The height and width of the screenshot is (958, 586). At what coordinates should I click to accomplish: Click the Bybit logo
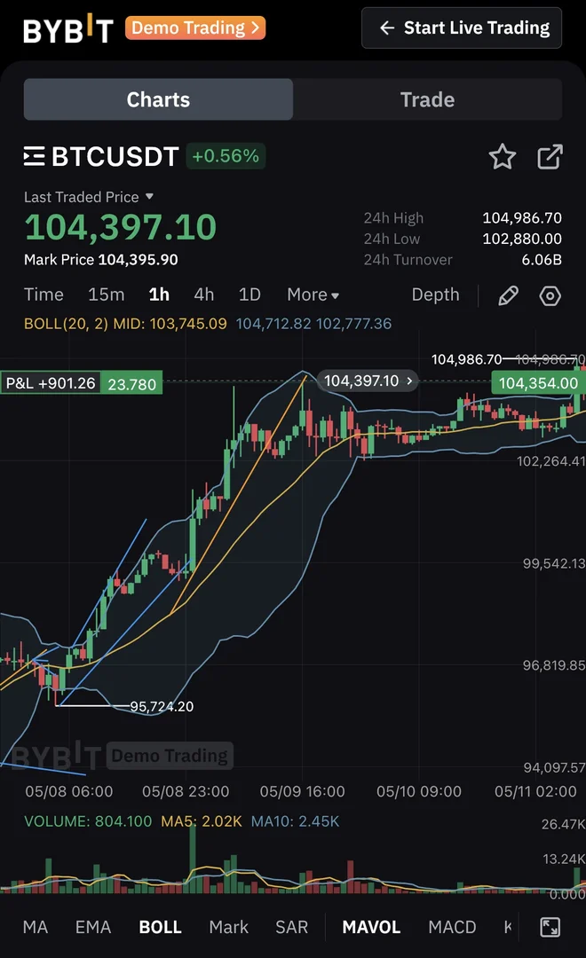(67, 28)
